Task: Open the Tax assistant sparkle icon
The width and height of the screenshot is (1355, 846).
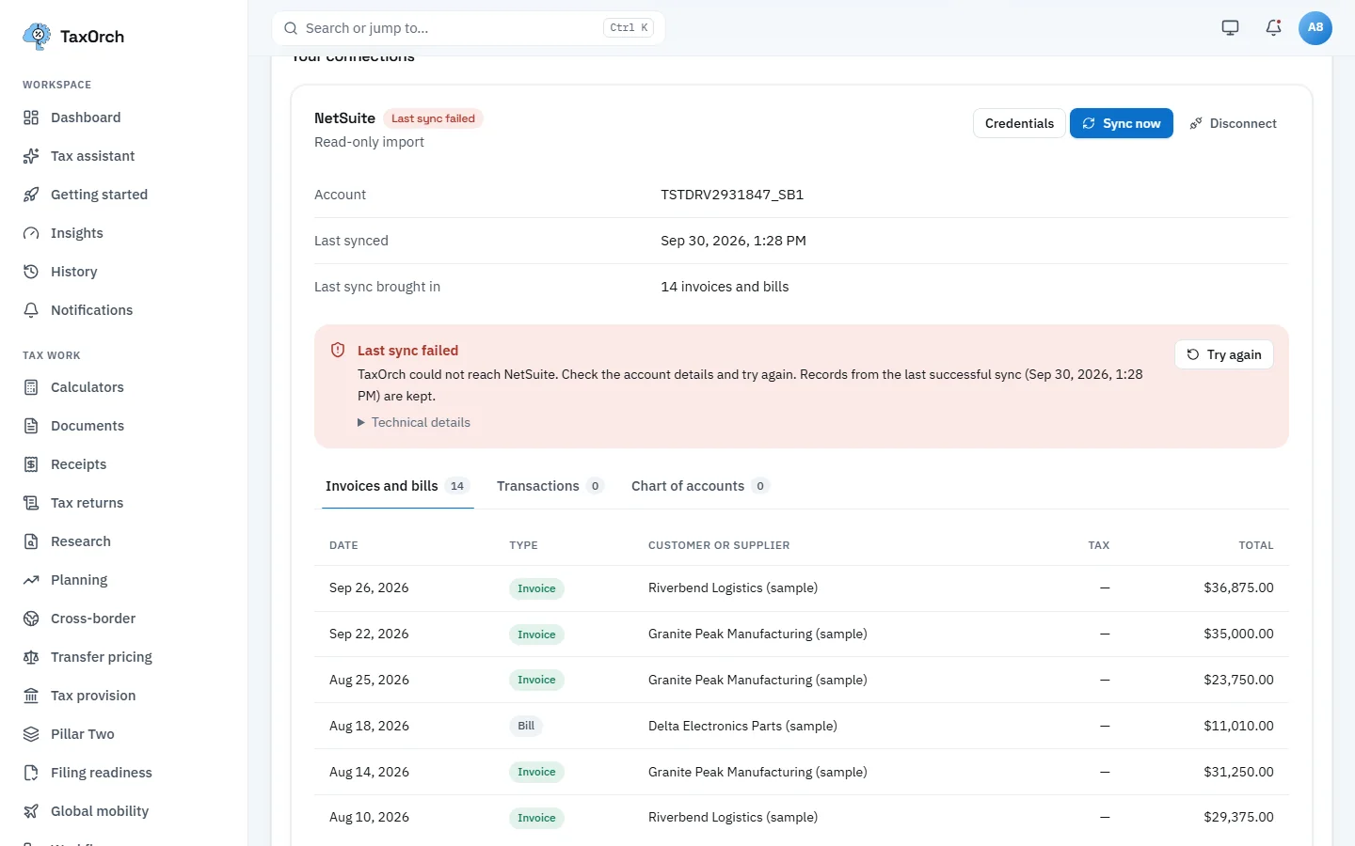Action: pos(31,156)
